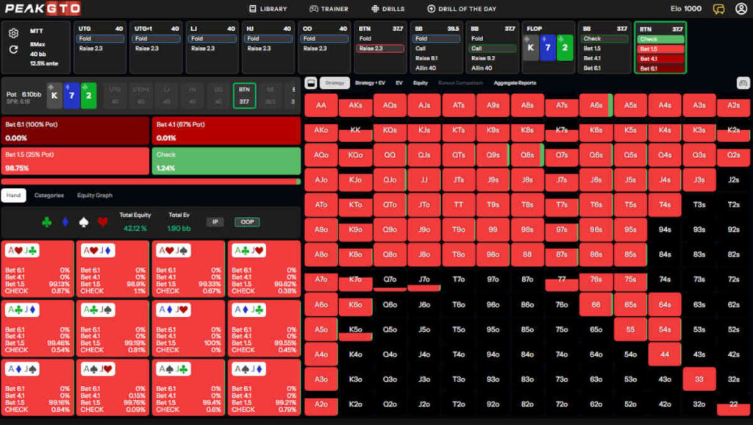This screenshot has width=753, height=425.
Task: Open Drill of the Day
Action: (x=462, y=9)
